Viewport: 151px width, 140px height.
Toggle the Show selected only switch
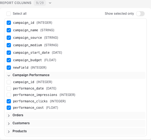point(140,14)
